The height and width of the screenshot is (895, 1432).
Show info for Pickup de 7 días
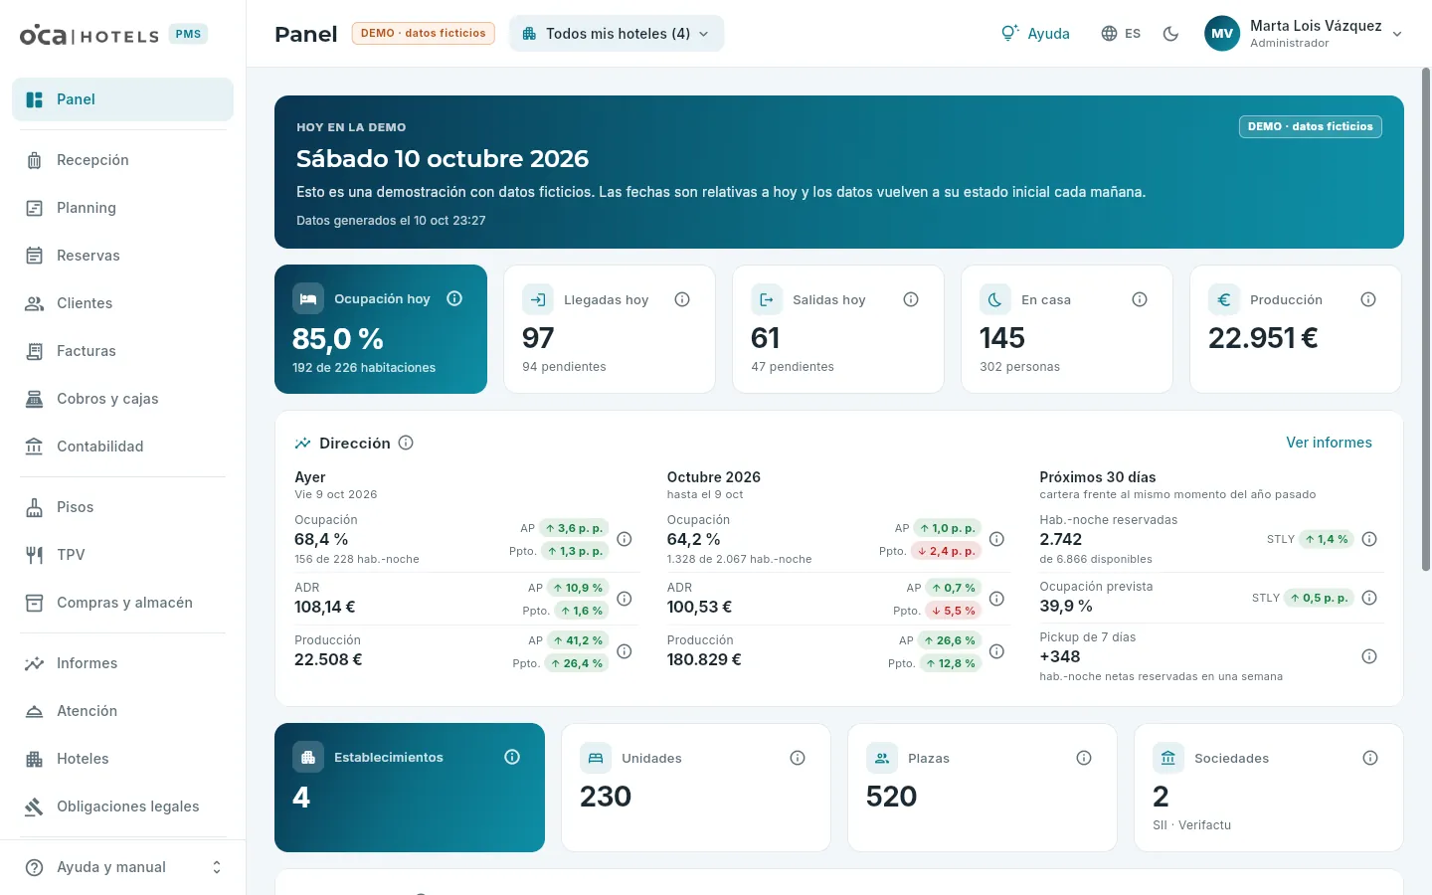[1369, 656]
